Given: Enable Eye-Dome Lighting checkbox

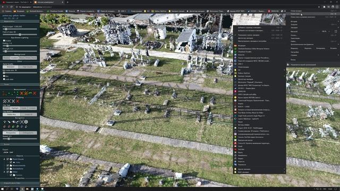Looking at the screenshot, I should 4,40.
